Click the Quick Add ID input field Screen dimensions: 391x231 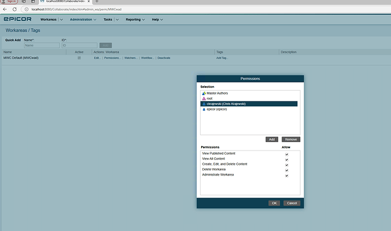tap(79, 45)
